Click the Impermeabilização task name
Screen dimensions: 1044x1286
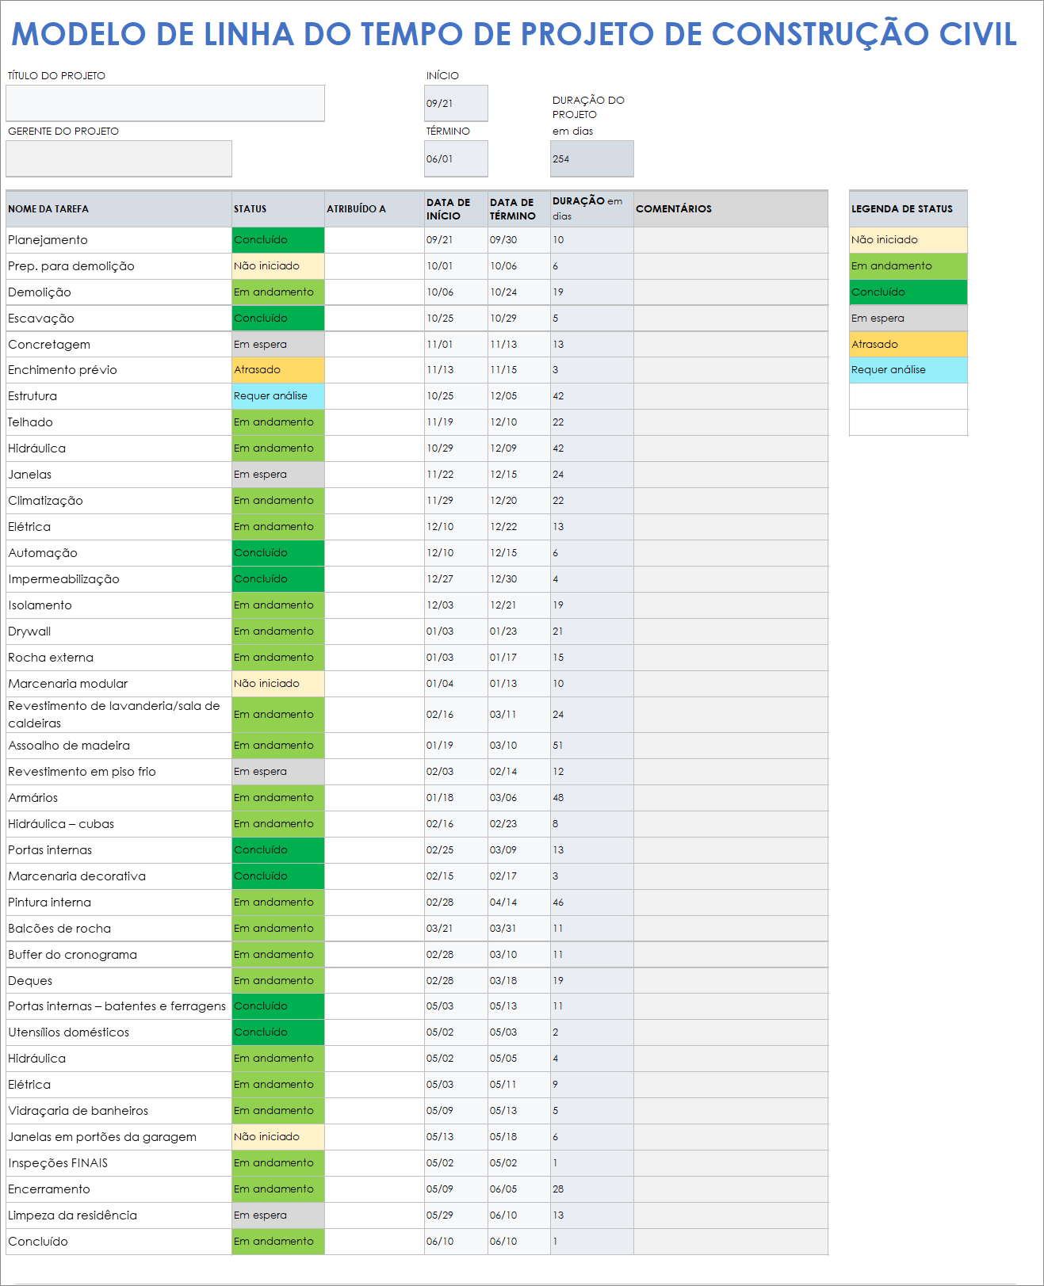click(x=119, y=579)
